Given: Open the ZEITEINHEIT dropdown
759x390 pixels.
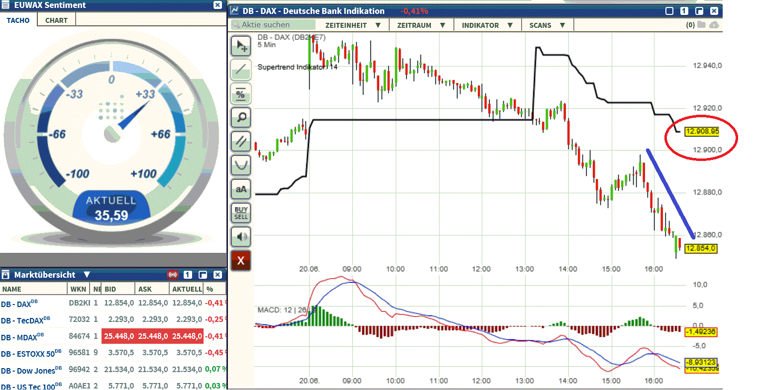Looking at the screenshot, I should coord(353,25).
